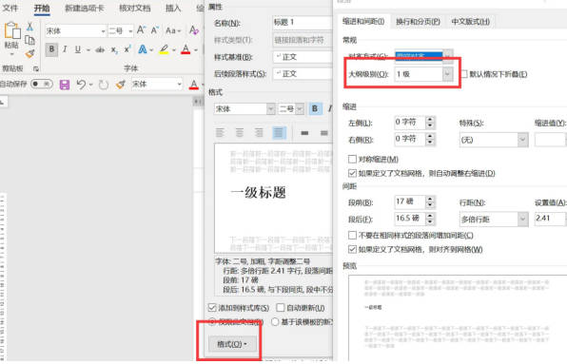Check 不要在相同样式的段落间增加间距

352,236
